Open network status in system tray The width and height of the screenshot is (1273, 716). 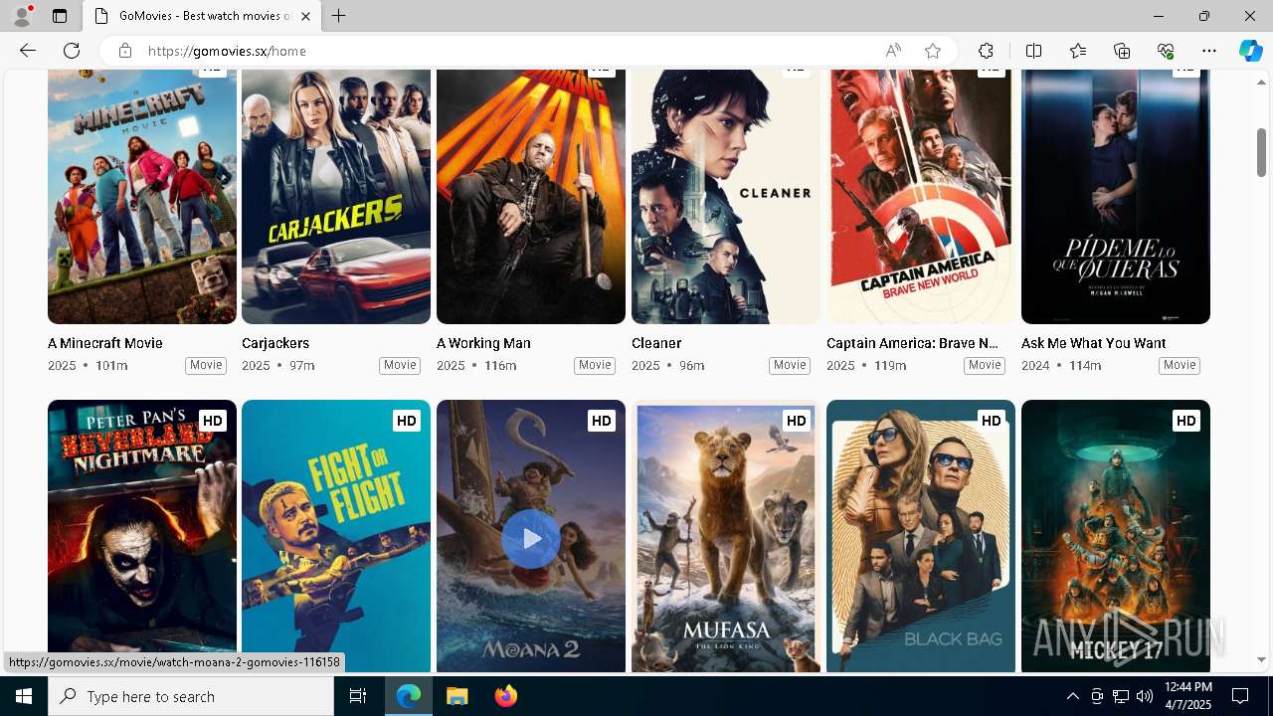tap(1121, 696)
